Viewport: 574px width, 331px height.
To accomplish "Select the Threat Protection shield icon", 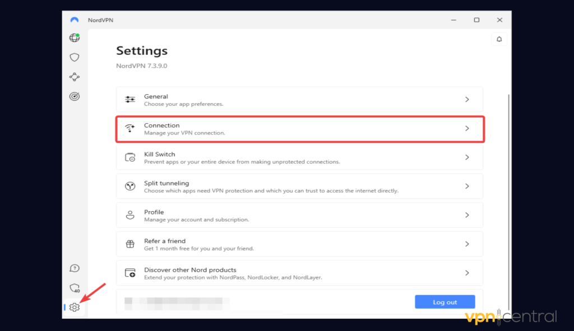I will [x=74, y=57].
